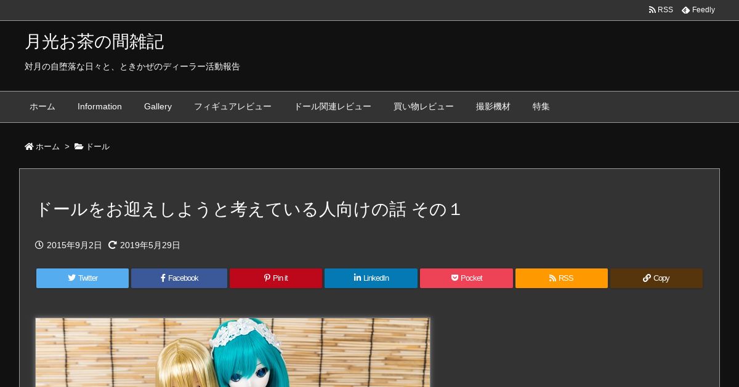Screen dimensions: 739x387
Task: Open the フィギュアレビュー menu item
Action: 233,107
